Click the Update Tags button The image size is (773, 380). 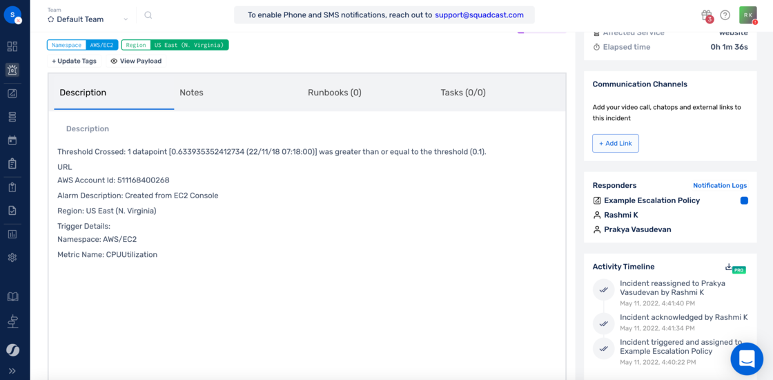click(x=75, y=61)
